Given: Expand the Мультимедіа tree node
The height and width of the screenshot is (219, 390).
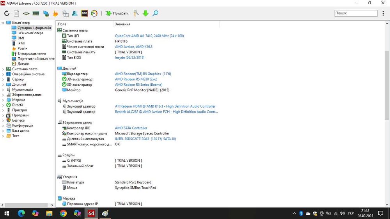Looking at the screenshot, I should (x=3, y=90).
